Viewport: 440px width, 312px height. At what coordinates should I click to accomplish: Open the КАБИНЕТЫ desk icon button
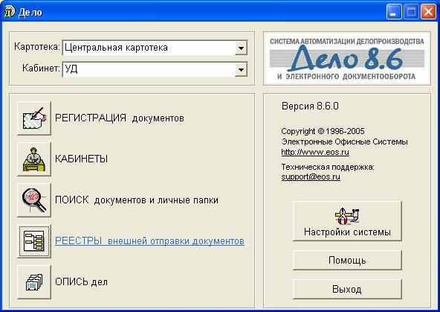click(34, 159)
